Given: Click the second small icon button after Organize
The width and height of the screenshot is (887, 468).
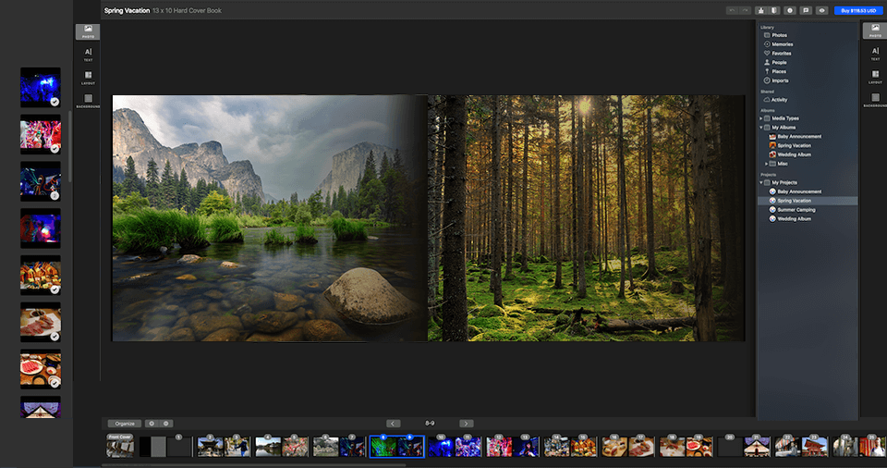Looking at the screenshot, I should [x=165, y=424].
